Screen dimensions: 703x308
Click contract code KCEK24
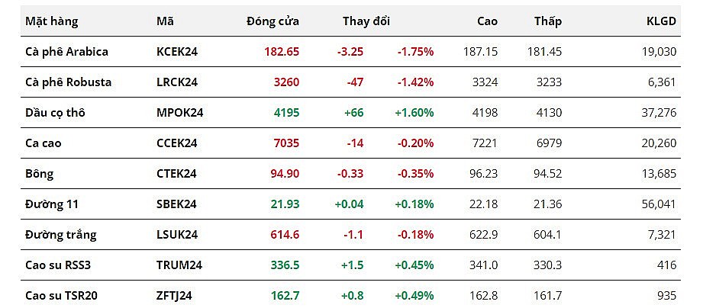(177, 52)
